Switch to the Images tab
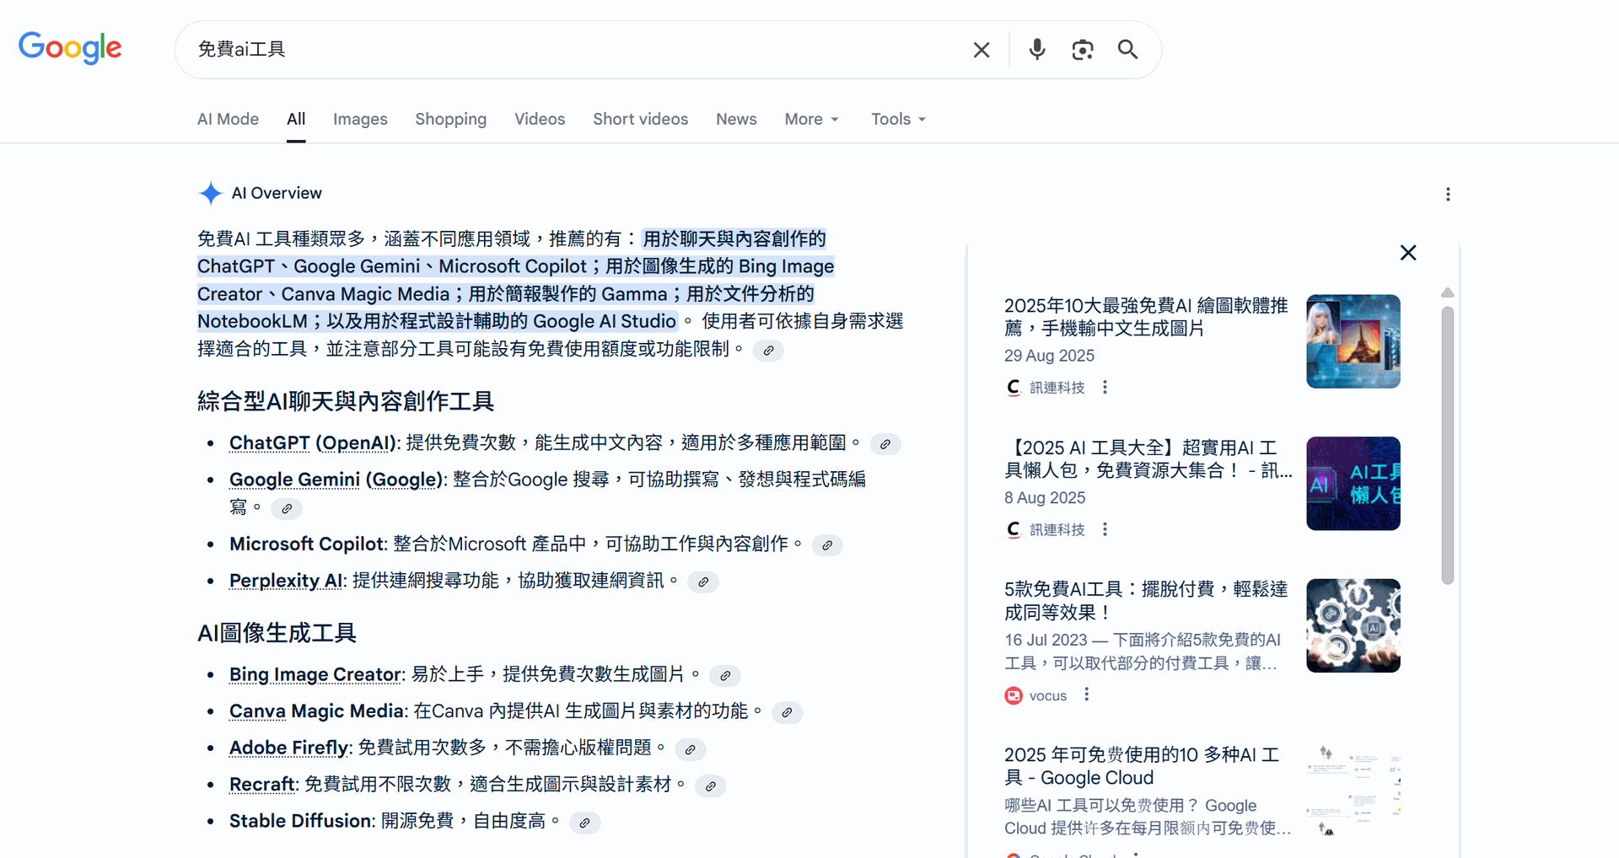Viewport: 1619px width, 858px height. 360,119
